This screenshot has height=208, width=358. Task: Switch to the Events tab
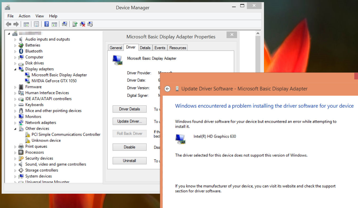tap(160, 48)
